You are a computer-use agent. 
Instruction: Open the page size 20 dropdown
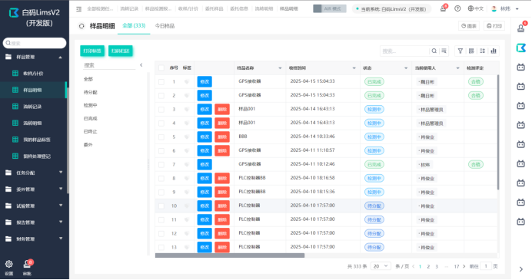tap(381, 266)
